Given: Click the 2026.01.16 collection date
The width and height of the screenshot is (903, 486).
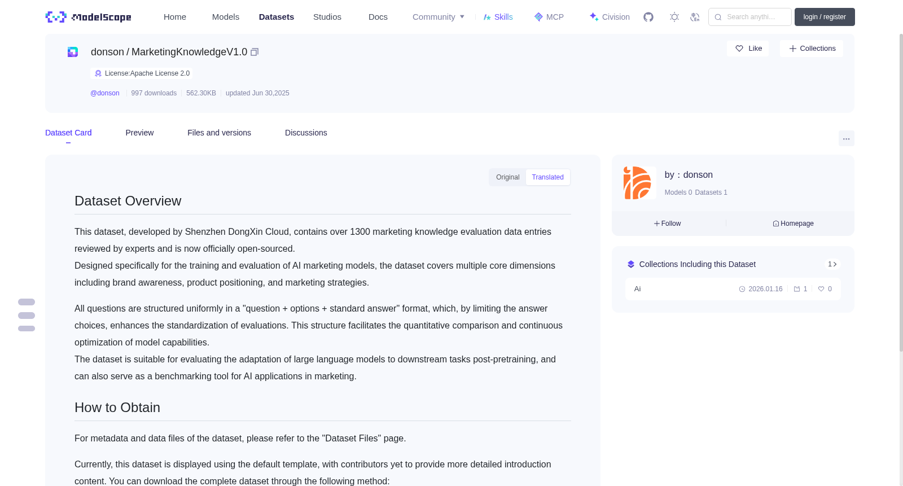Looking at the screenshot, I should [x=761, y=289].
